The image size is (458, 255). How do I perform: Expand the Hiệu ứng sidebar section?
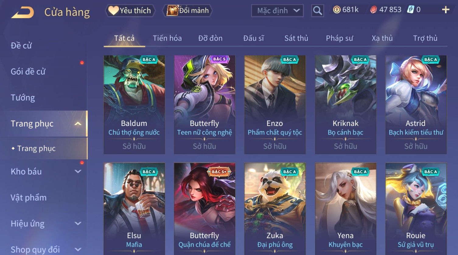(x=78, y=223)
